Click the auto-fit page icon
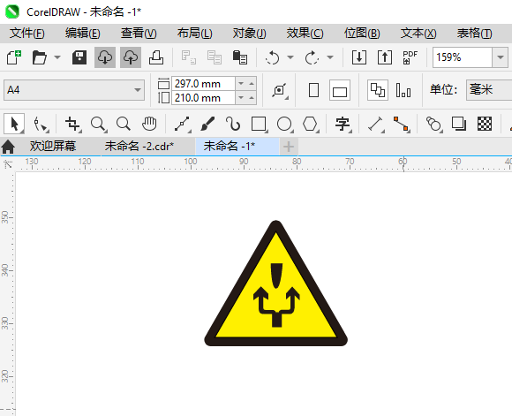Viewport: 512px width, 416px height. [x=280, y=90]
